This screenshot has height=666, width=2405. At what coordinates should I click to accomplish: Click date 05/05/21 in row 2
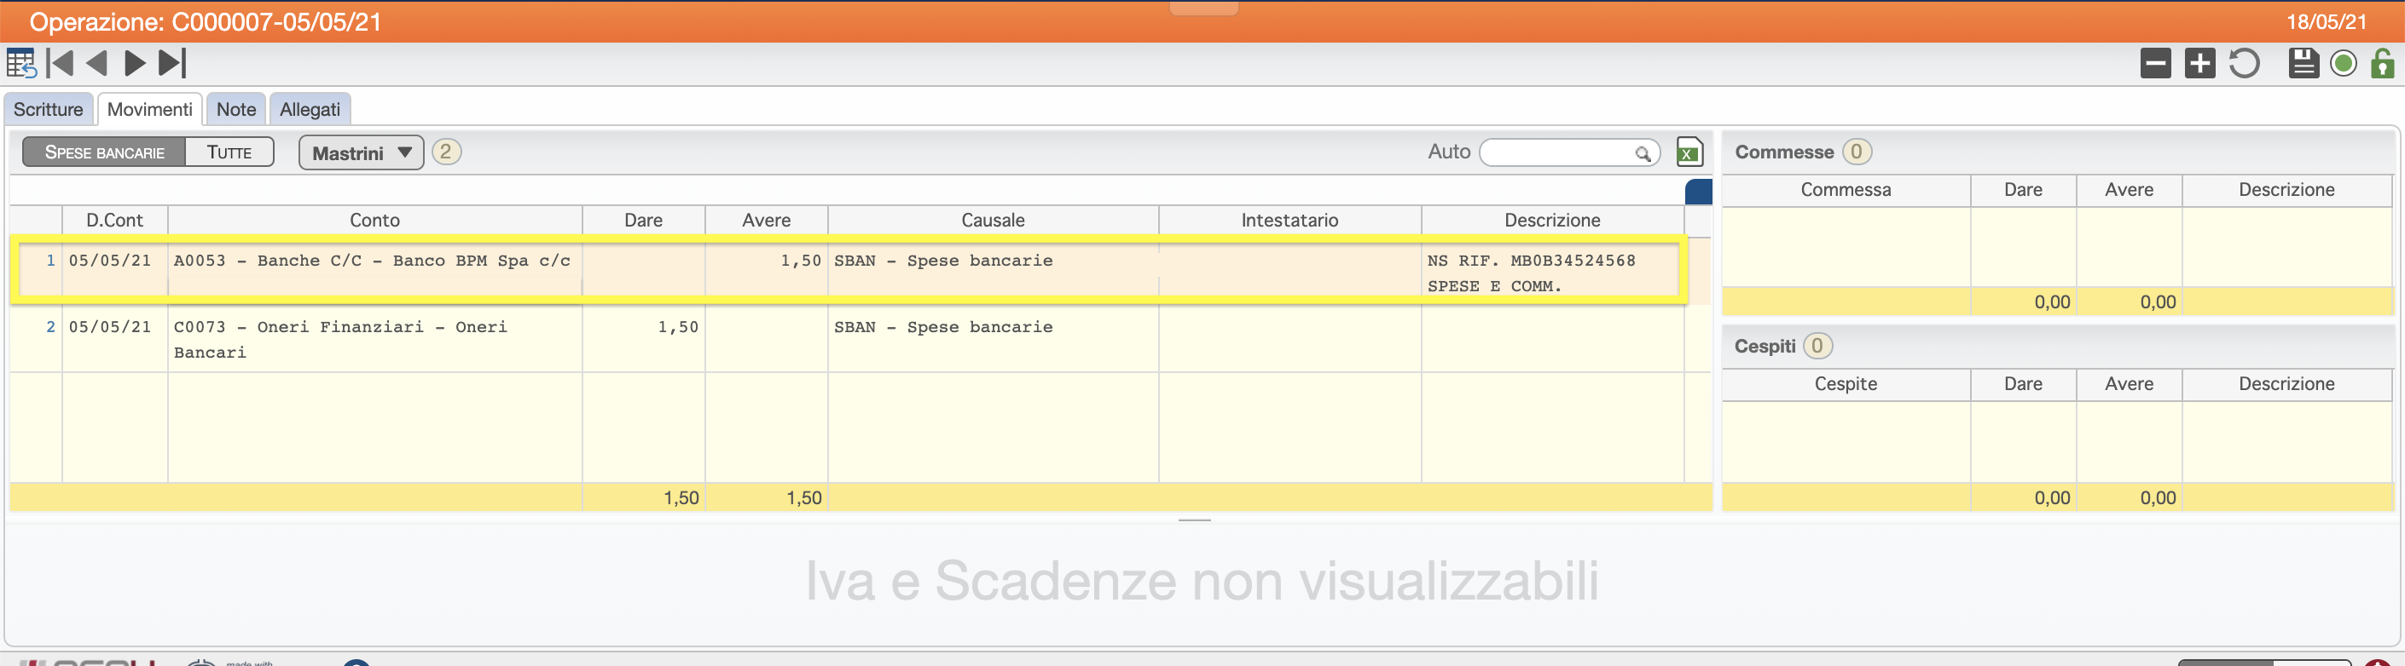coord(109,327)
